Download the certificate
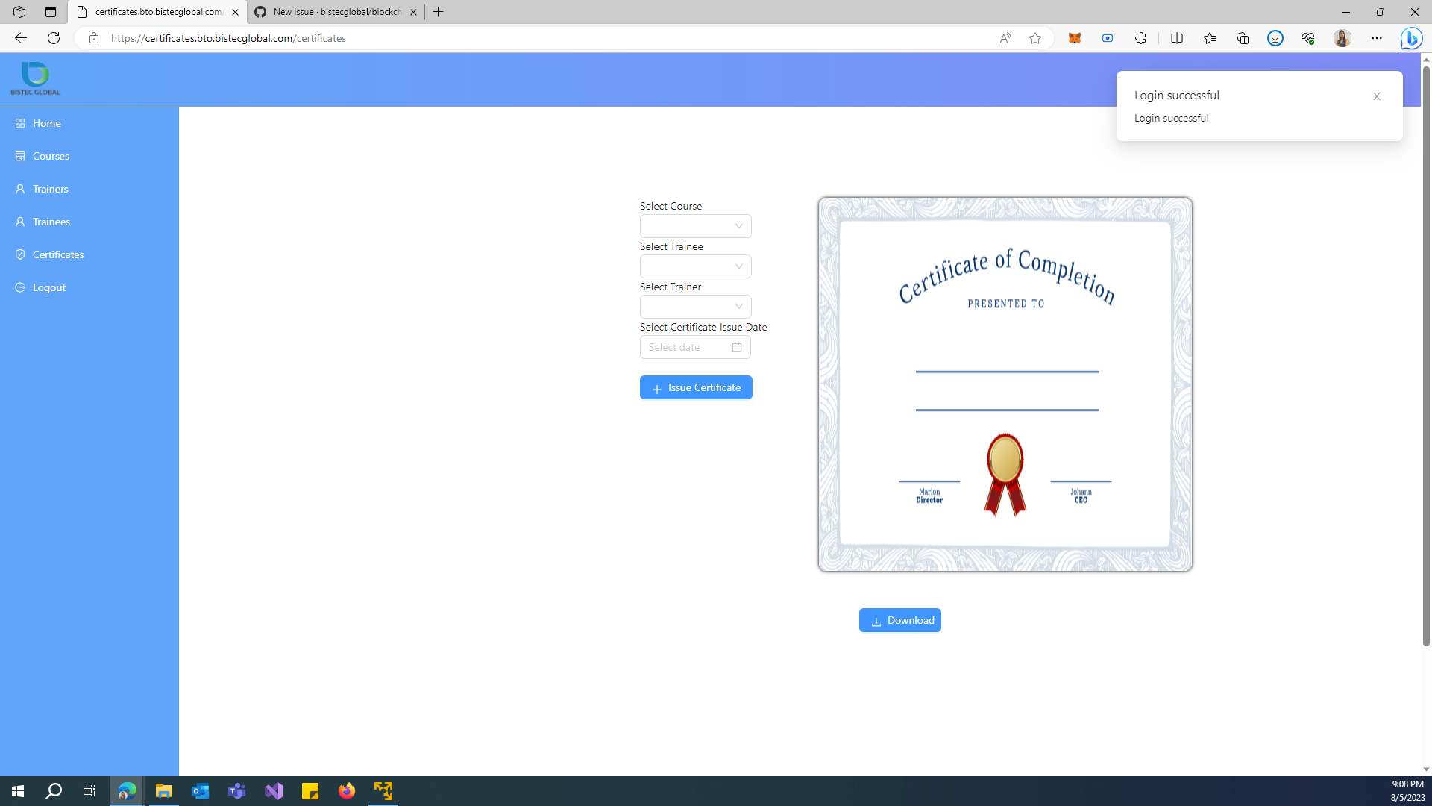 pos(899,619)
